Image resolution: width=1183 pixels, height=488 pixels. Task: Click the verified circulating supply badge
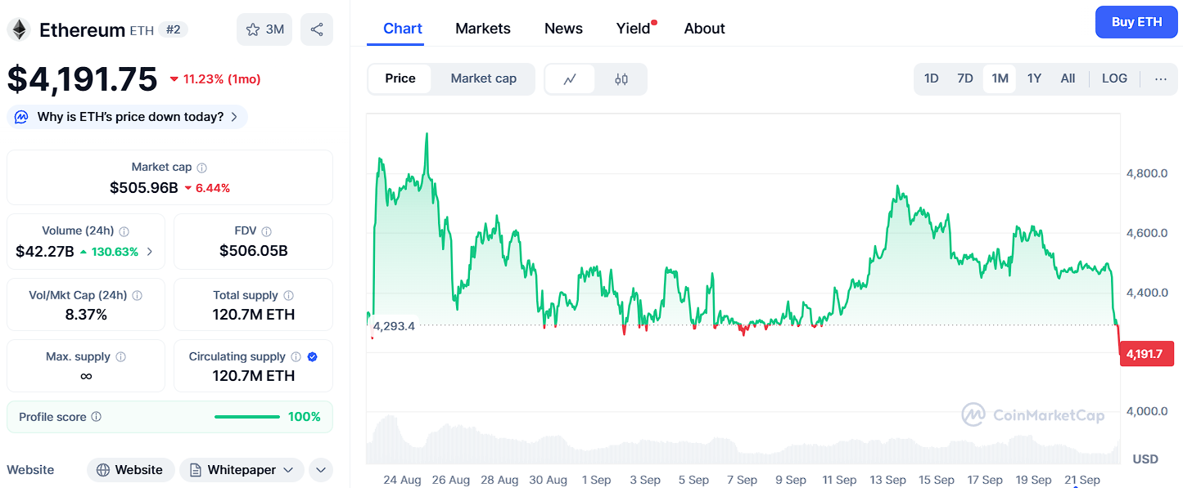pos(313,357)
